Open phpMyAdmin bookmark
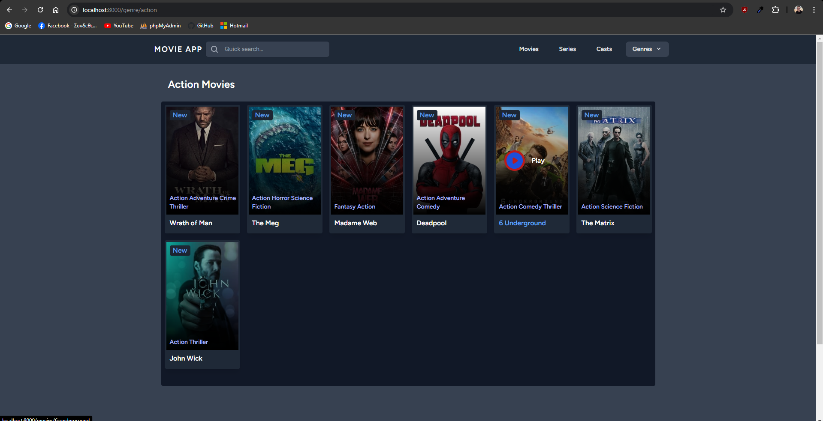Image resolution: width=823 pixels, height=421 pixels. point(160,26)
